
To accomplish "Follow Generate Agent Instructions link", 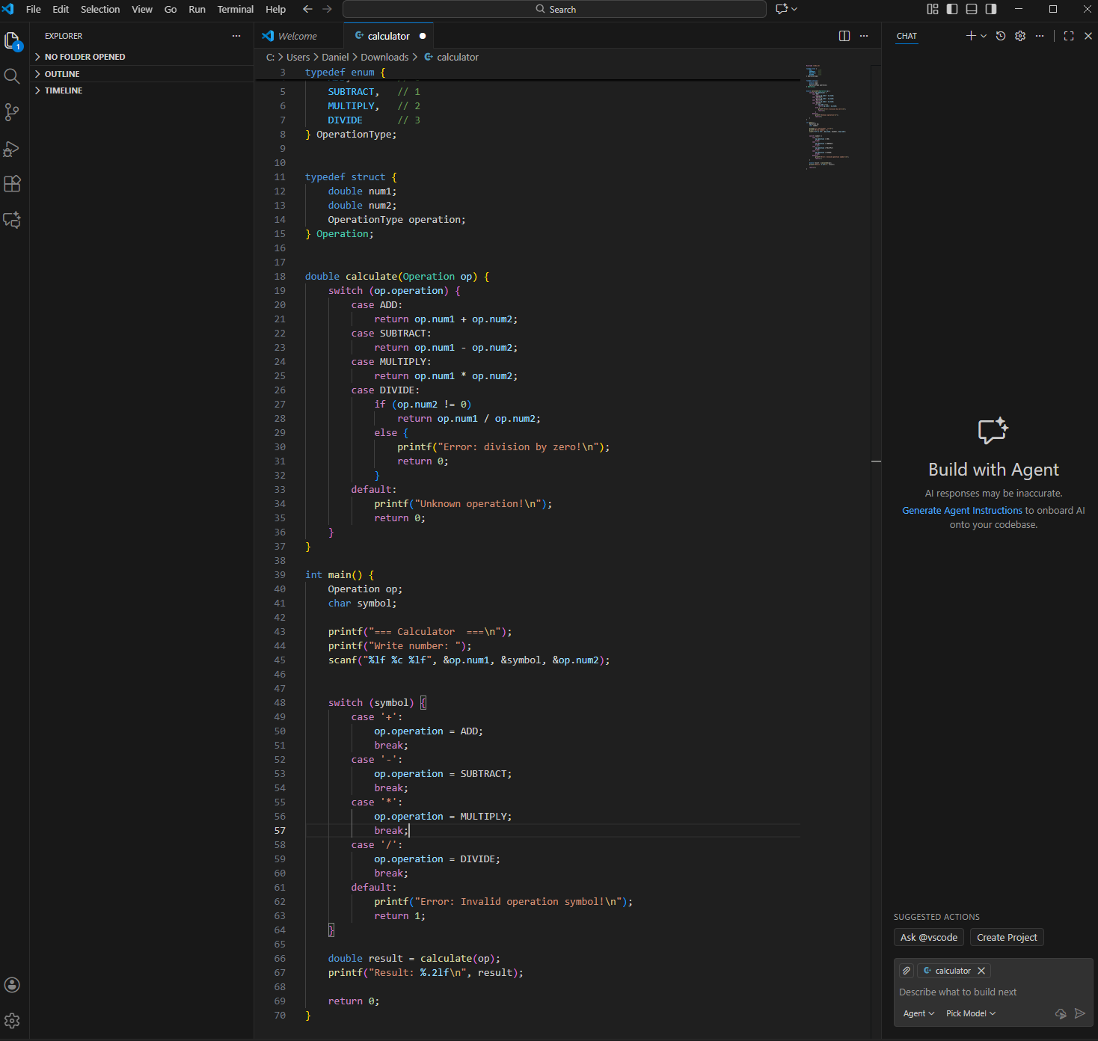I will (x=962, y=510).
